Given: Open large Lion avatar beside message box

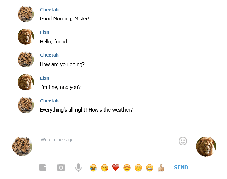Looking at the screenshot, I should [206, 147].
